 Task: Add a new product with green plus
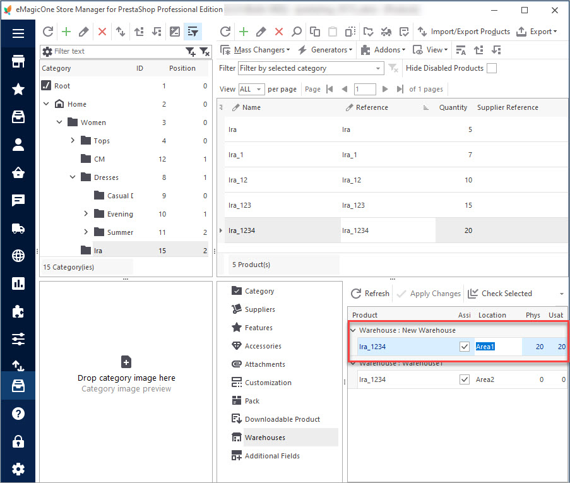[x=244, y=32]
